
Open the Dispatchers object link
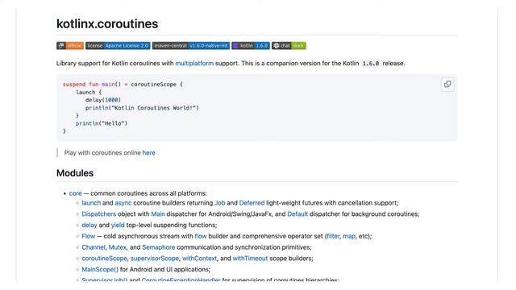coord(98,214)
